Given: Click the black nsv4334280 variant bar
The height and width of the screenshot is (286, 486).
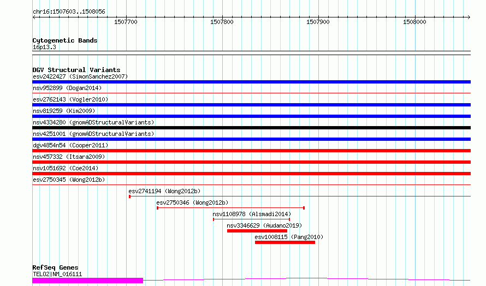Looking at the screenshot, I should tap(251, 128).
